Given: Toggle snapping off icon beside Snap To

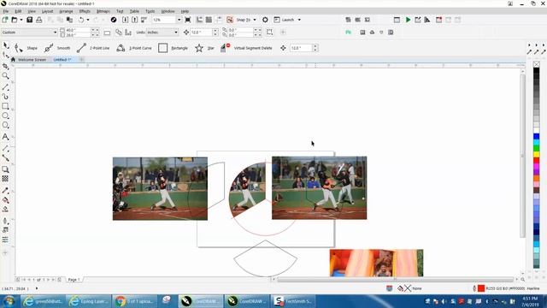Looking at the screenshot, I should [230, 20].
